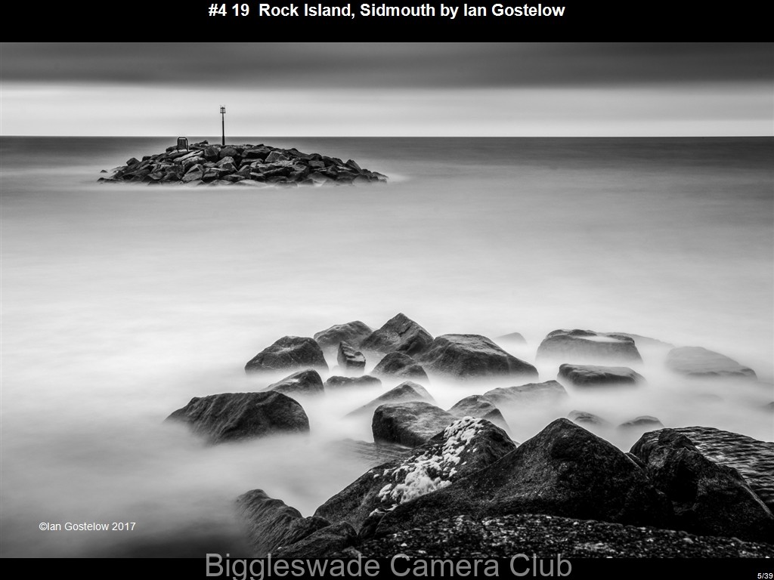This screenshot has width=774, height=580.
Task: Click the large triangular rock at bottom center-right
Action: point(559,468)
